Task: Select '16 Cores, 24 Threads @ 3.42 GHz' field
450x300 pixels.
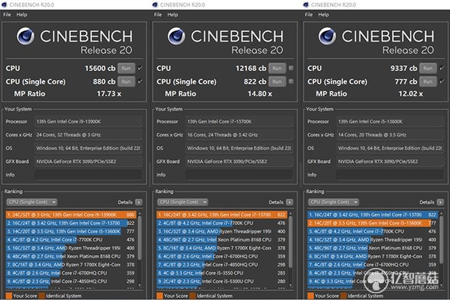Action: (239, 134)
